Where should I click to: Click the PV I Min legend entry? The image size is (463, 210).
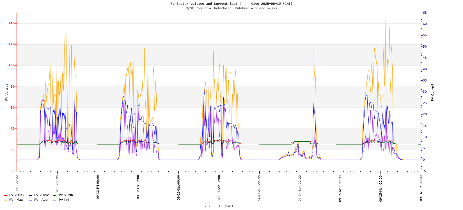(63, 200)
